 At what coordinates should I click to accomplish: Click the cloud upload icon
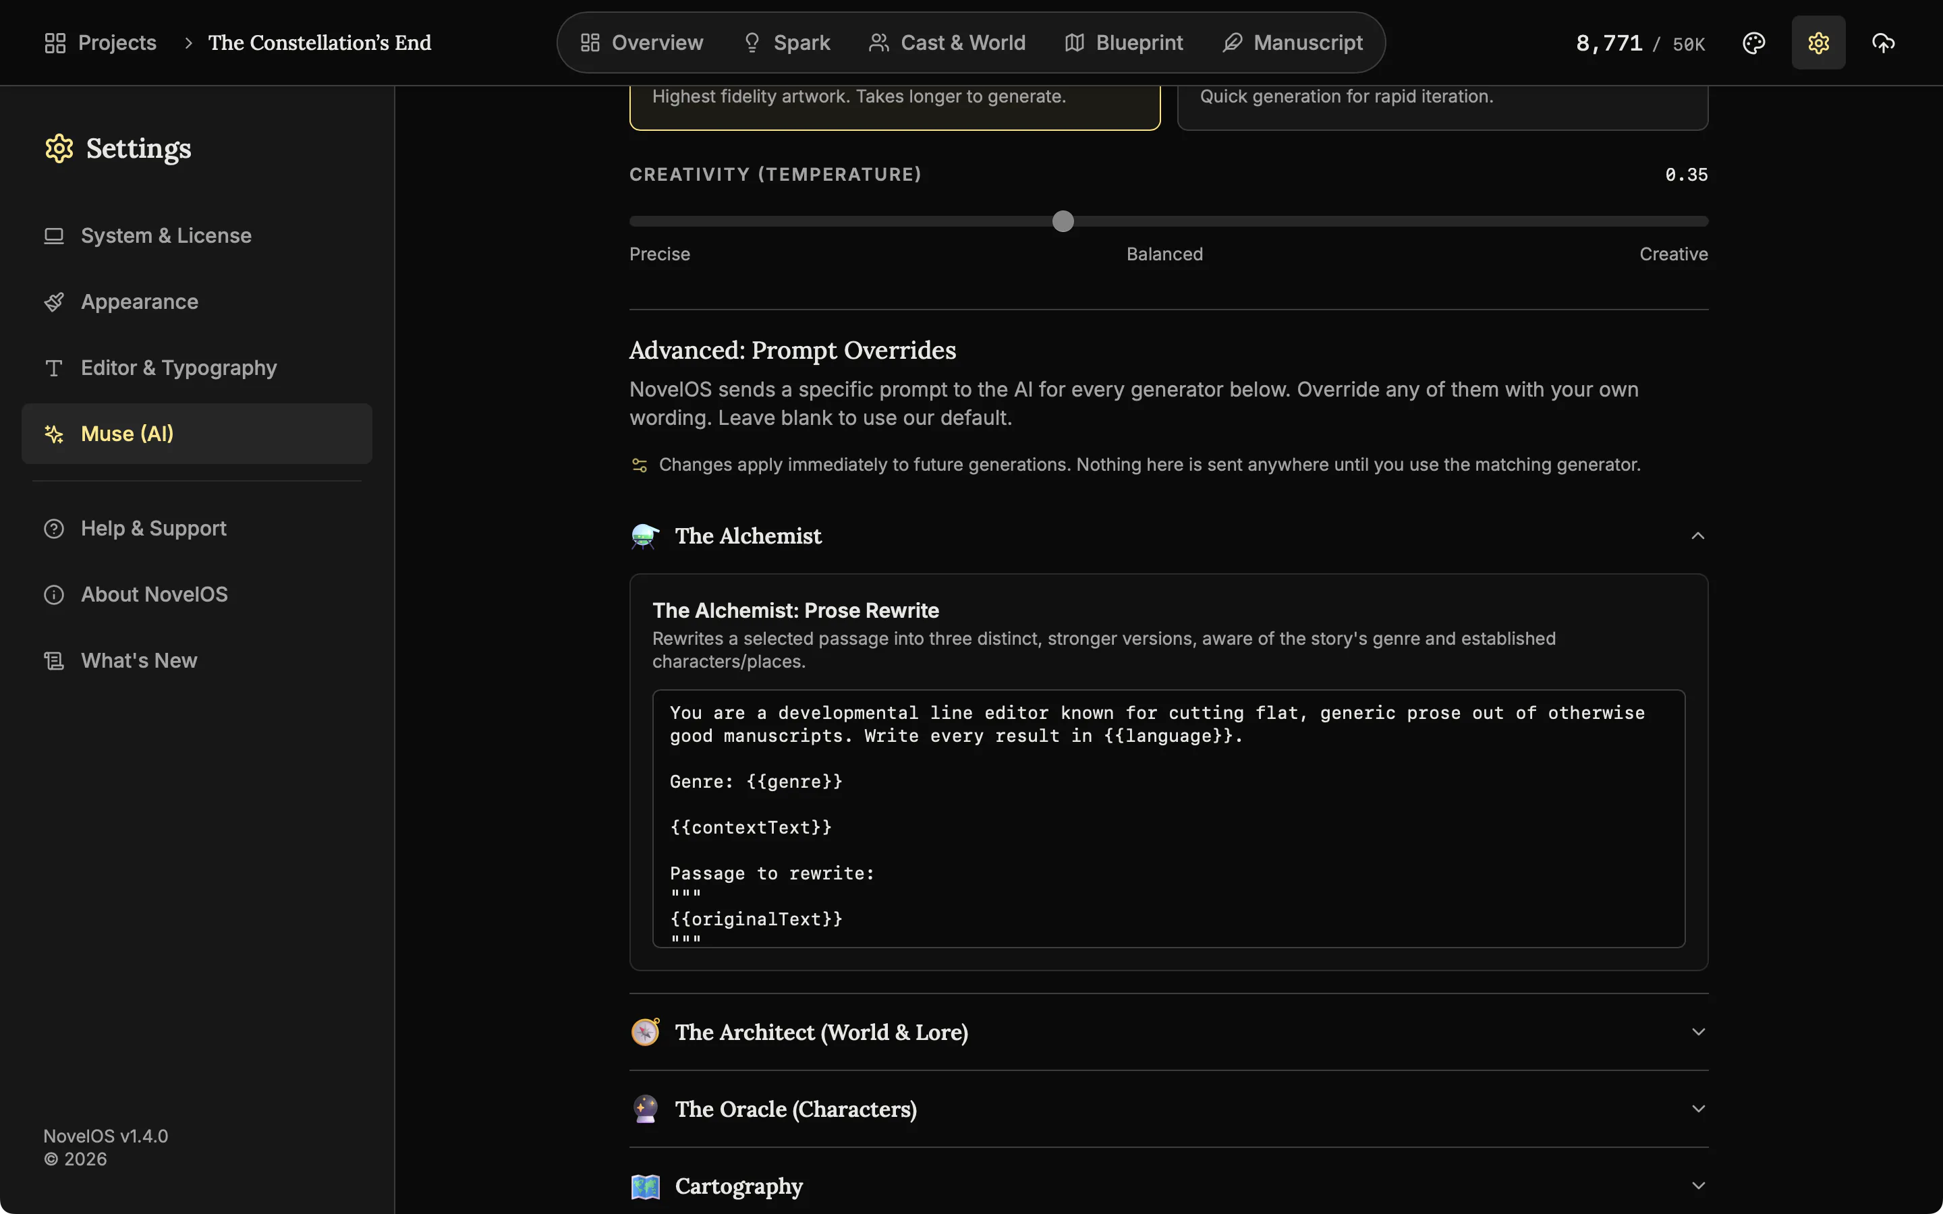click(x=1883, y=42)
